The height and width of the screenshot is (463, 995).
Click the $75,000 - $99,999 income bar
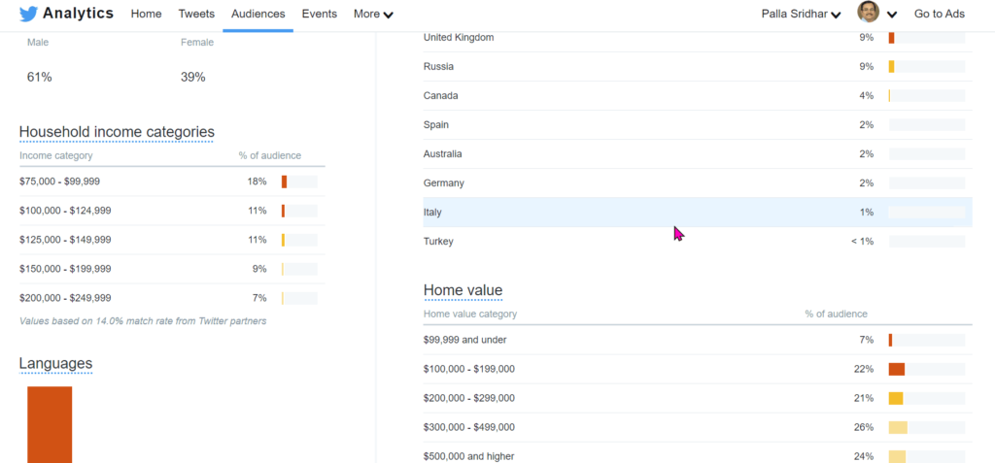click(299, 182)
